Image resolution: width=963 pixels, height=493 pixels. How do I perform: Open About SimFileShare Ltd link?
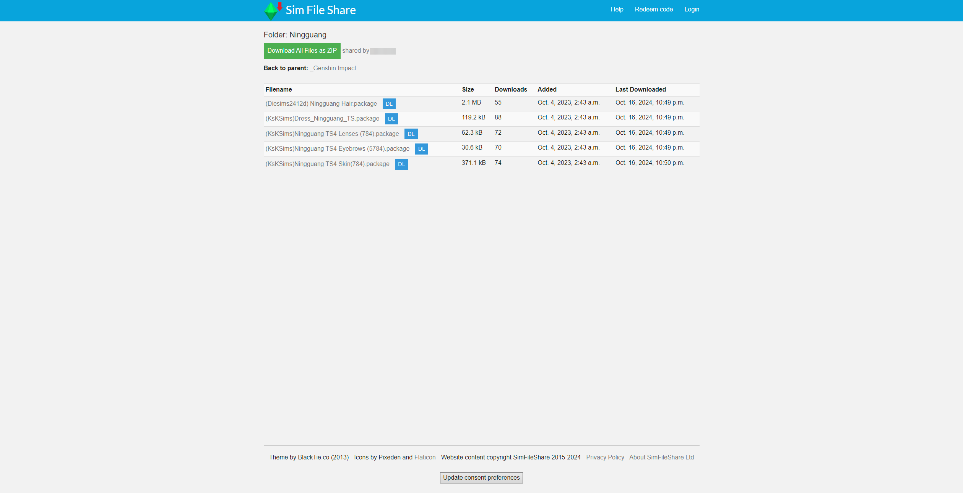point(661,458)
